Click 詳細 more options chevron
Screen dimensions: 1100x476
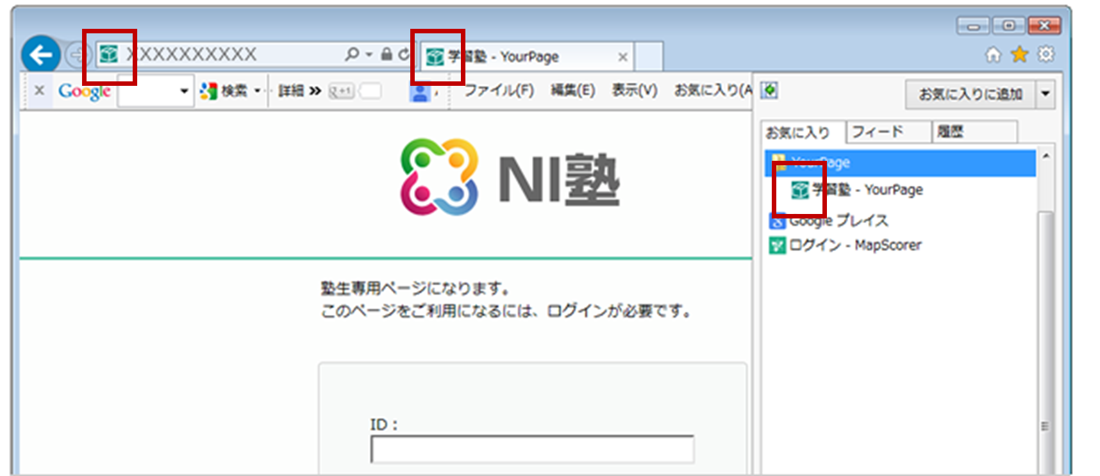click(x=299, y=91)
